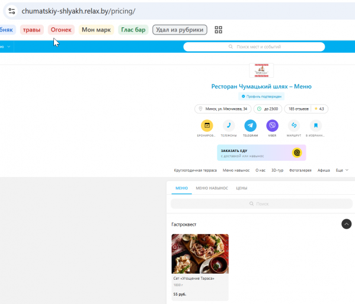The height and width of the screenshot is (304, 355).
Task: Select the 'МЕНЮ' tab
Action: tap(181, 188)
